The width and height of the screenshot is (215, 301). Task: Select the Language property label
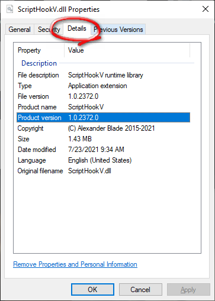pos(31,160)
